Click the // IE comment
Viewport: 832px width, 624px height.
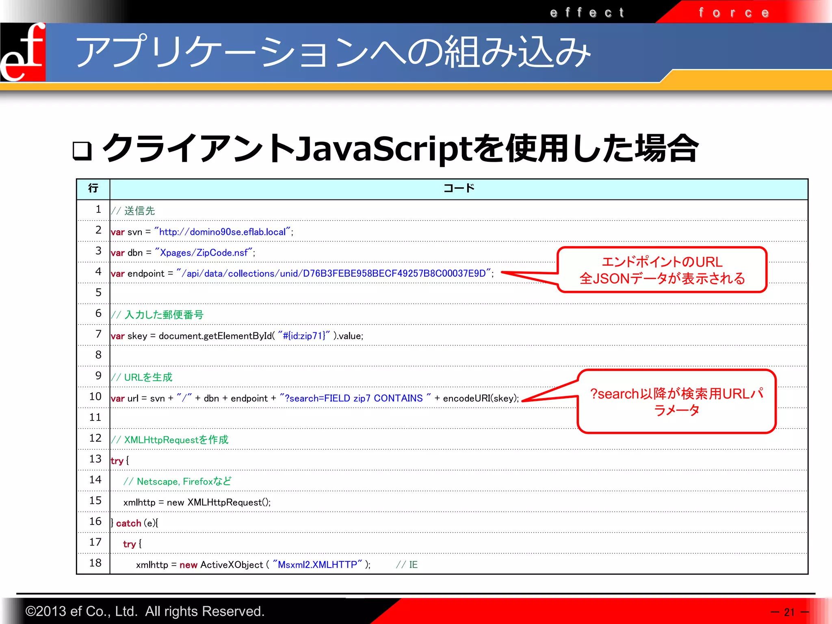(407, 565)
